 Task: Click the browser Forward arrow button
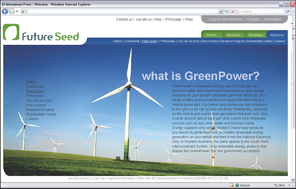12,12
